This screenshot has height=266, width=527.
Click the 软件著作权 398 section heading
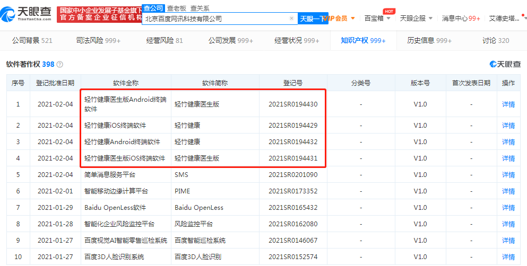point(30,64)
